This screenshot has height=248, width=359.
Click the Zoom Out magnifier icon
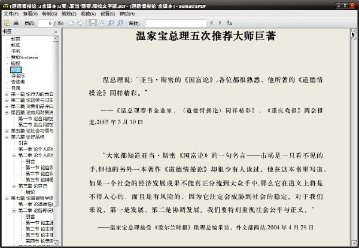(x=111, y=23)
